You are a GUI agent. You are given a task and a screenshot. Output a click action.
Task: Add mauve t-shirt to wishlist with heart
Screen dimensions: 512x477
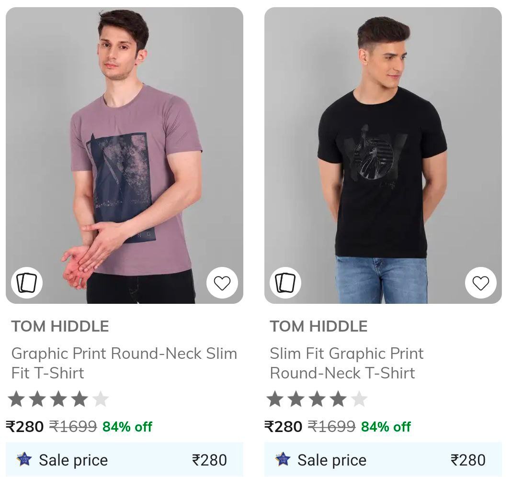(222, 283)
